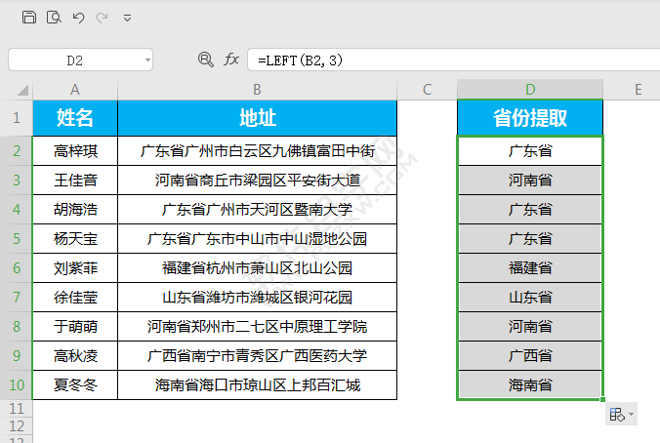Select row 7 header
660x443 pixels.
[17, 298]
